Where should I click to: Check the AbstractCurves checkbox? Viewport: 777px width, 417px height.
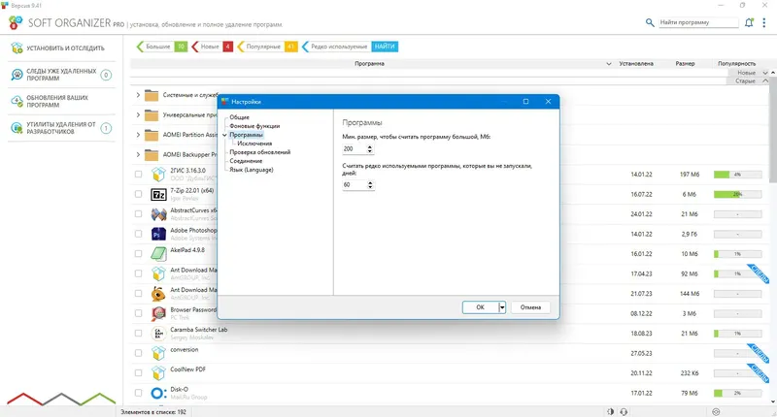coord(138,214)
